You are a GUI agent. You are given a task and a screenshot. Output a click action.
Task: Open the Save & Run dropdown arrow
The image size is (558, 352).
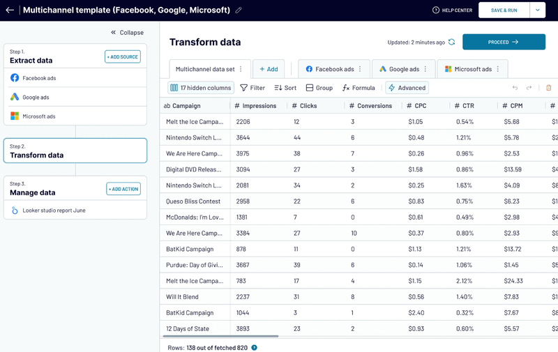tap(537, 10)
